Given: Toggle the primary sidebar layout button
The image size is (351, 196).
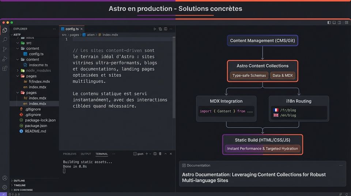Looking at the screenshot, I should [329, 22].
